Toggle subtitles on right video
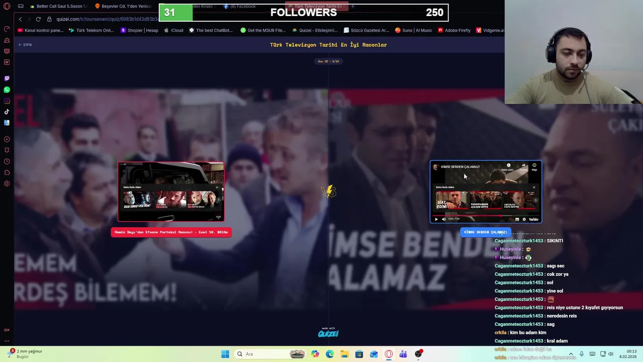 point(517,219)
